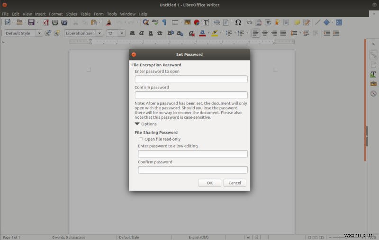Insert a comment note
The height and width of the screenshot is (240, 379).
point(298,22)
